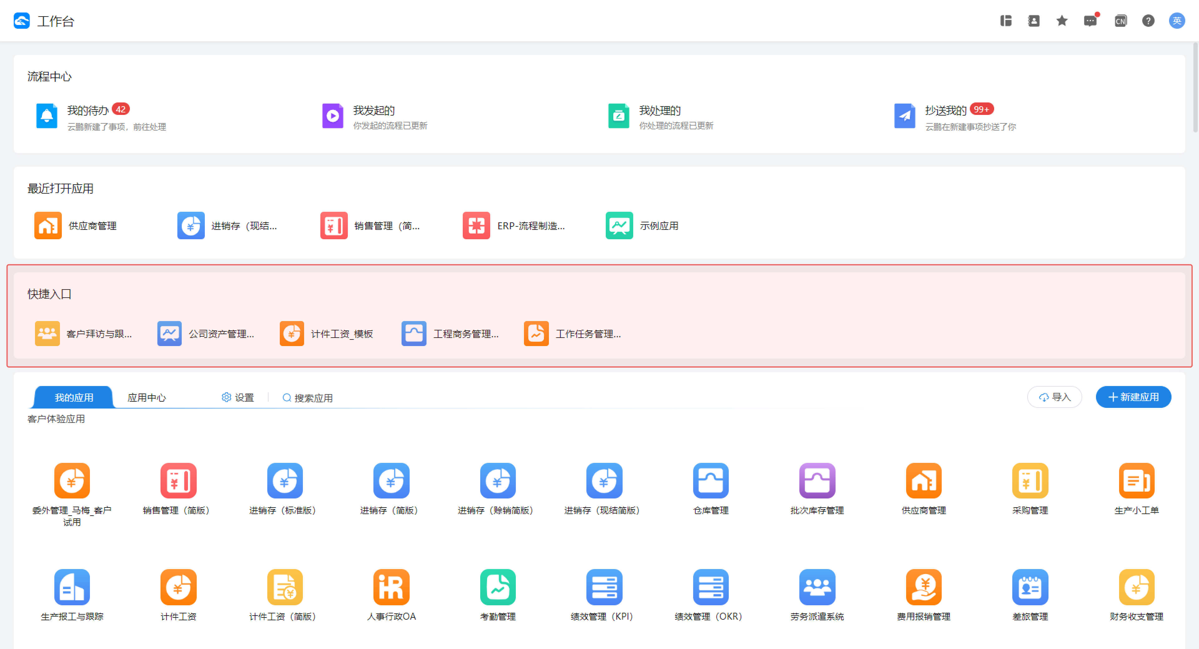Open the 差旅管理 app
The height and width of the screenshot is (649, 1199).
click(x=1030, y=587)
